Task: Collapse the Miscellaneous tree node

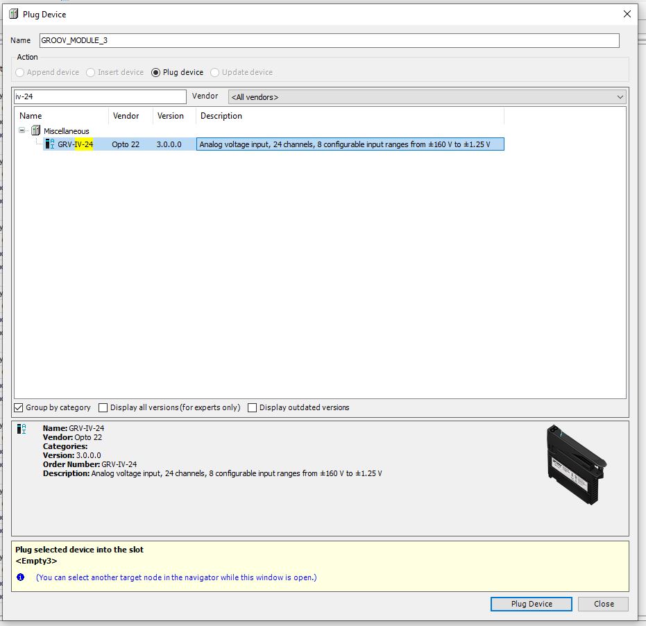Action: (22, 130)
